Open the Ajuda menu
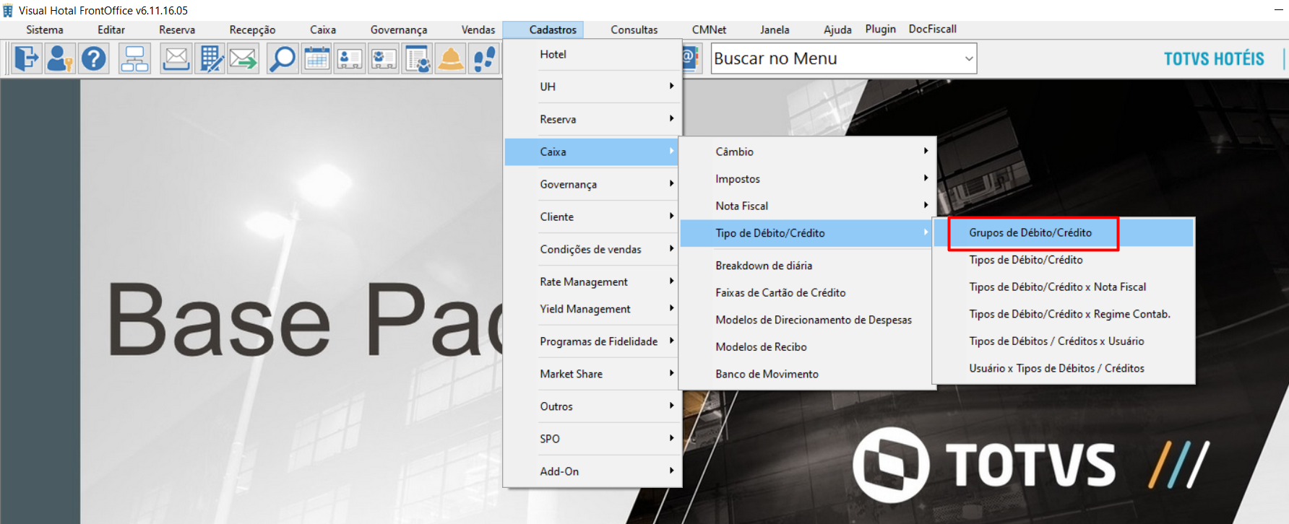1289x524 pixels. 837,30
